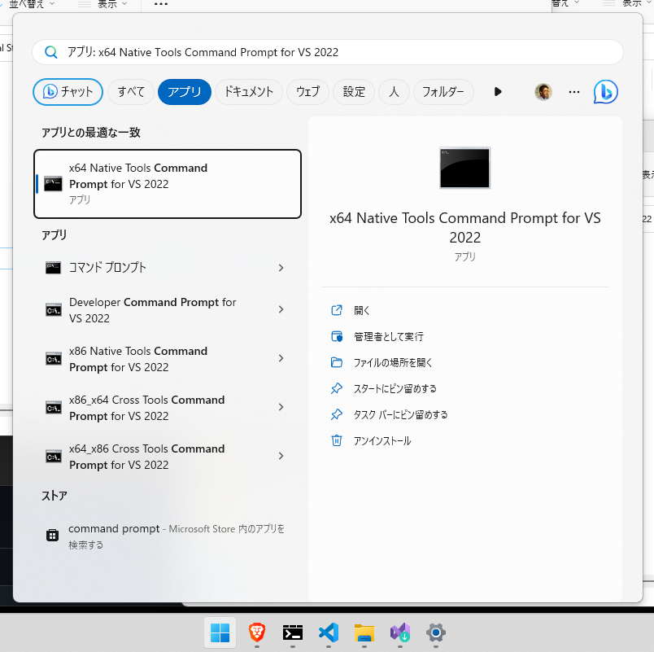Click into the search text field
The image size is (654, 652).
pos(328,52)
